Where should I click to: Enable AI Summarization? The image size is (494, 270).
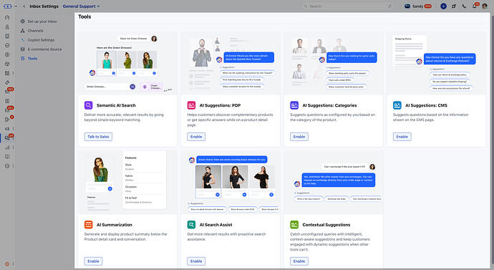[x=93, y=261]
